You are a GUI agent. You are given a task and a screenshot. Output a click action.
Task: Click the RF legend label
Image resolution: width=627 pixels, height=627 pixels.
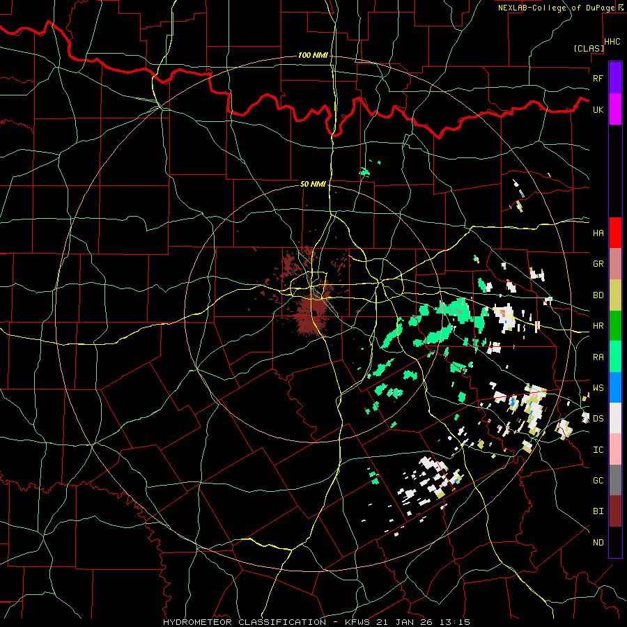pyautogui.click(x=598, y=78)
